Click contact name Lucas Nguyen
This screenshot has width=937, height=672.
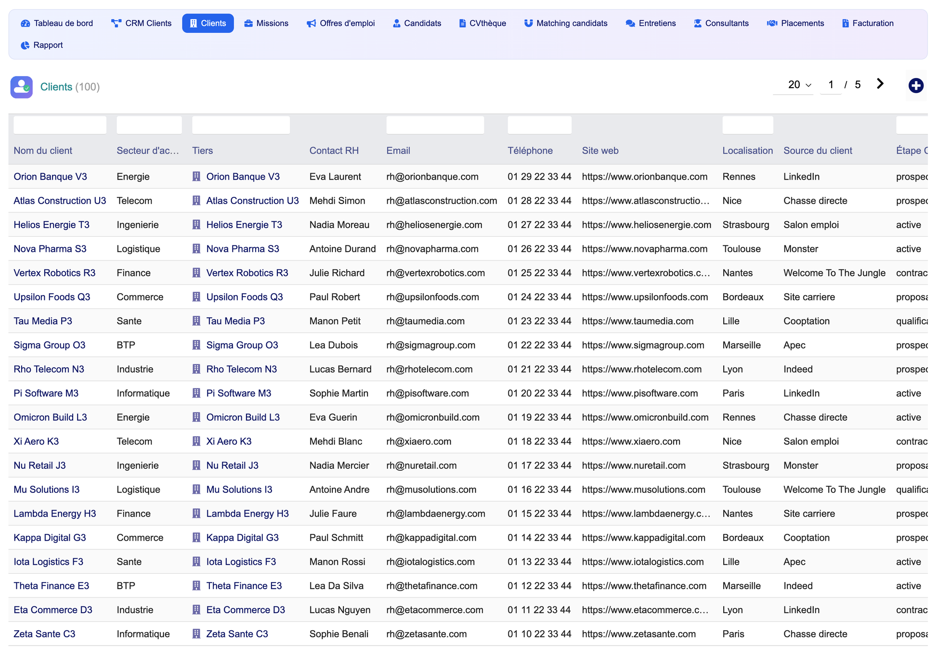click(x=340, y=610)
